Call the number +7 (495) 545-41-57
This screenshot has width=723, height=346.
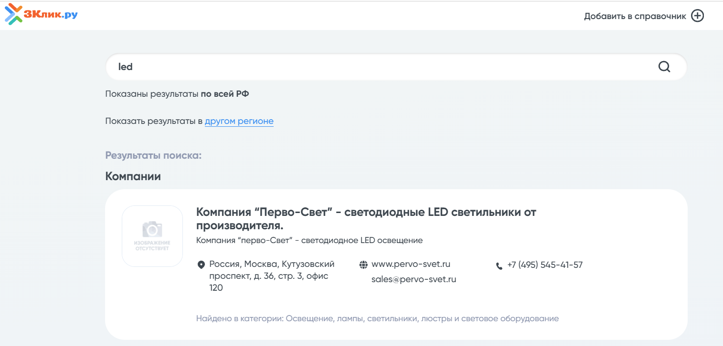(x=545, y=265)
